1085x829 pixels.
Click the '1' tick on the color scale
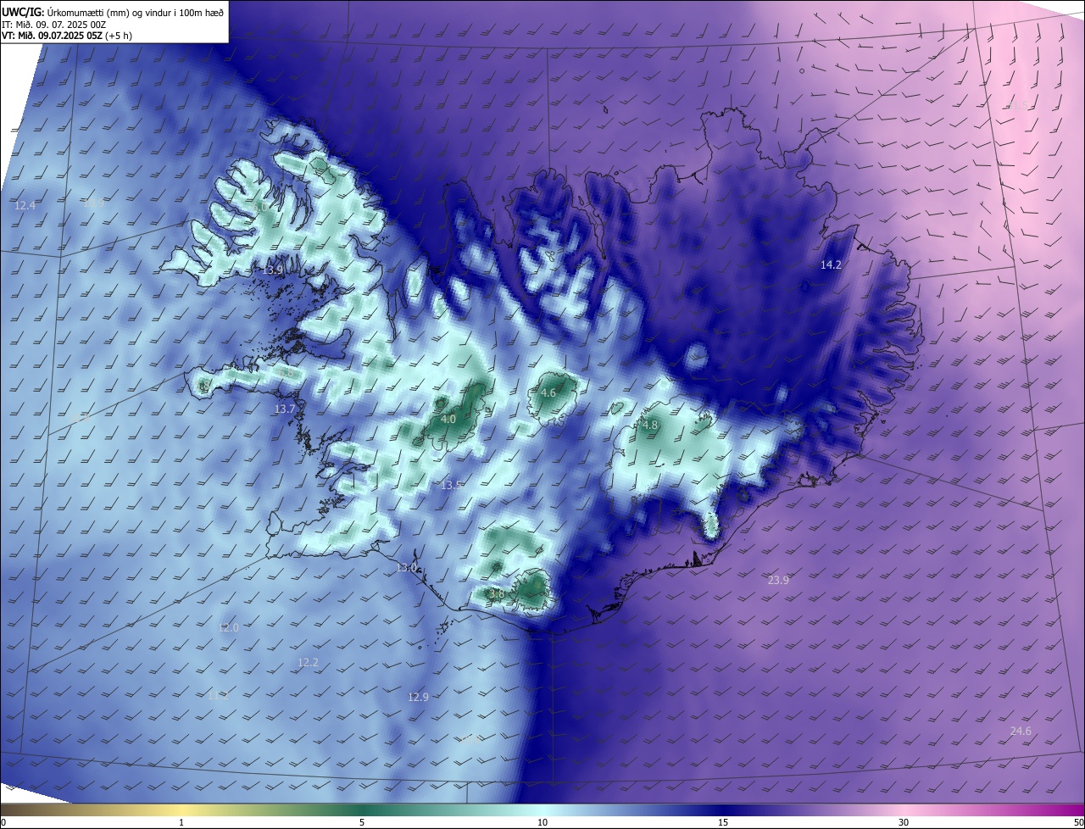tap(181, 822)
